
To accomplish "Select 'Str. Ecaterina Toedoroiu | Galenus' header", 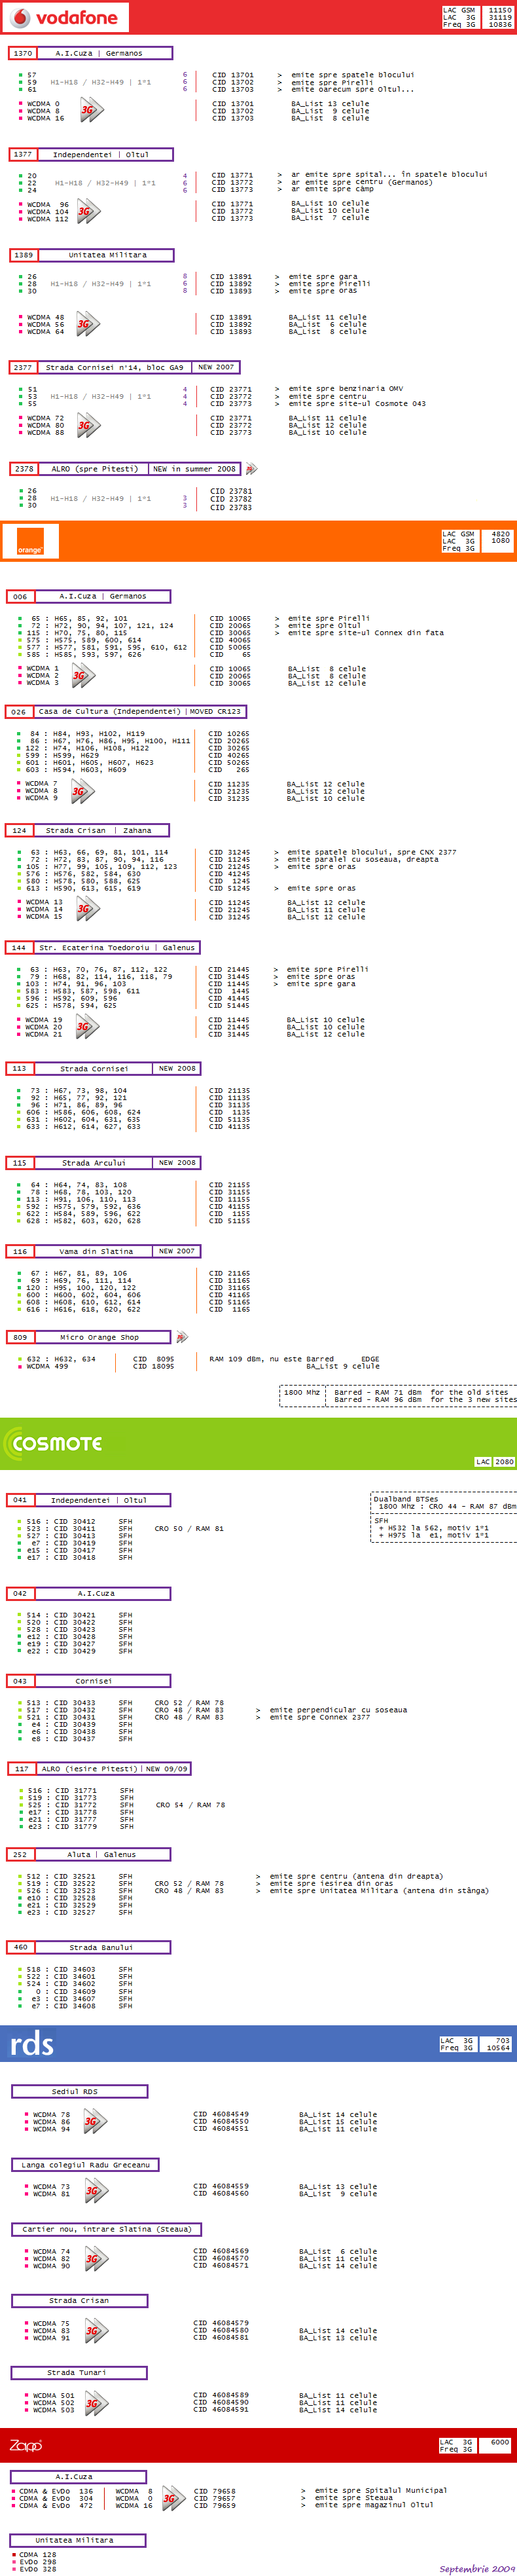I will point(117,947).
